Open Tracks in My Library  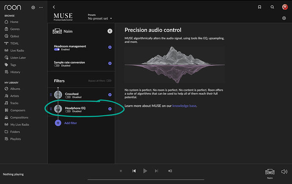pyautogui.click(x=11, y=103)
